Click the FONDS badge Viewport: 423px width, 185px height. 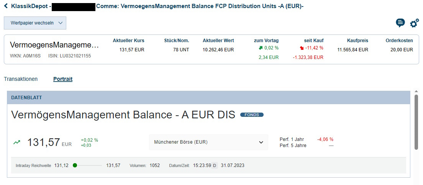click(x=252, y=115)
